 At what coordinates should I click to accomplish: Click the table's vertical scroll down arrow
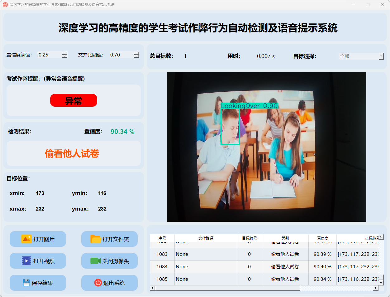381,282
